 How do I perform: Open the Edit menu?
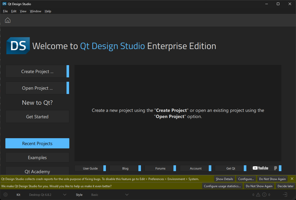[x=14, y=11]
